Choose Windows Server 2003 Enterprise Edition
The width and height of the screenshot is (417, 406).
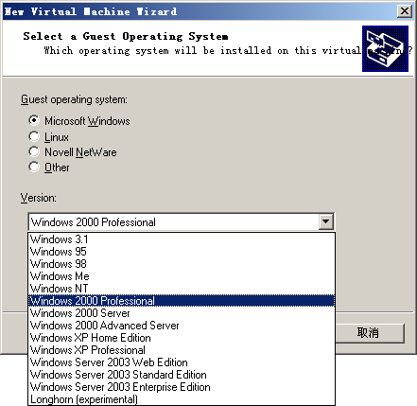point(182,387)
